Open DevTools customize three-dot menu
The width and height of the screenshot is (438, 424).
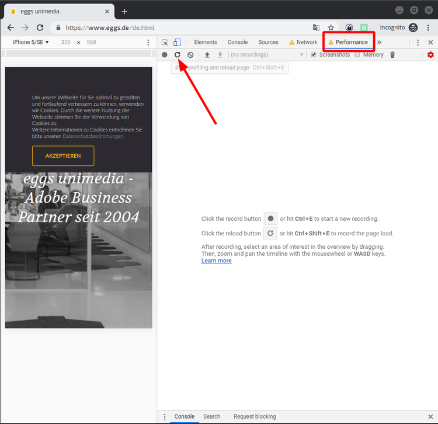click(418, 43)
